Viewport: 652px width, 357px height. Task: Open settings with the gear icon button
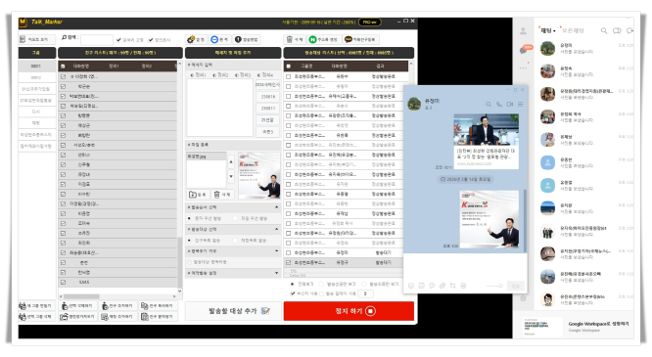[x=196, y=39]
